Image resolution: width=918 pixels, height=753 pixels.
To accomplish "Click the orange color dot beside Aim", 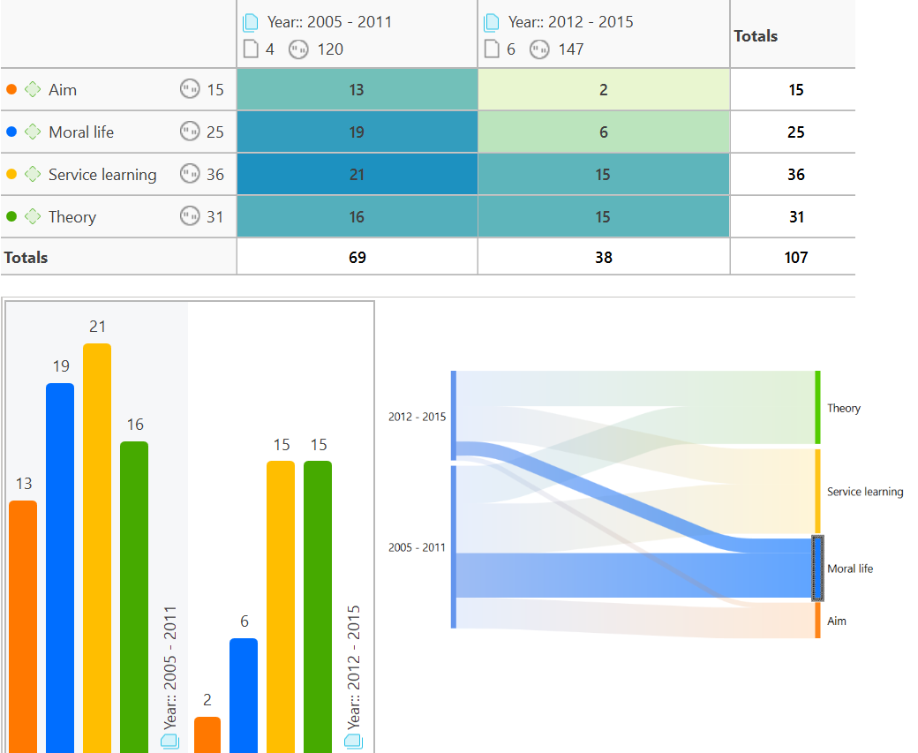I will pos(11,89).
